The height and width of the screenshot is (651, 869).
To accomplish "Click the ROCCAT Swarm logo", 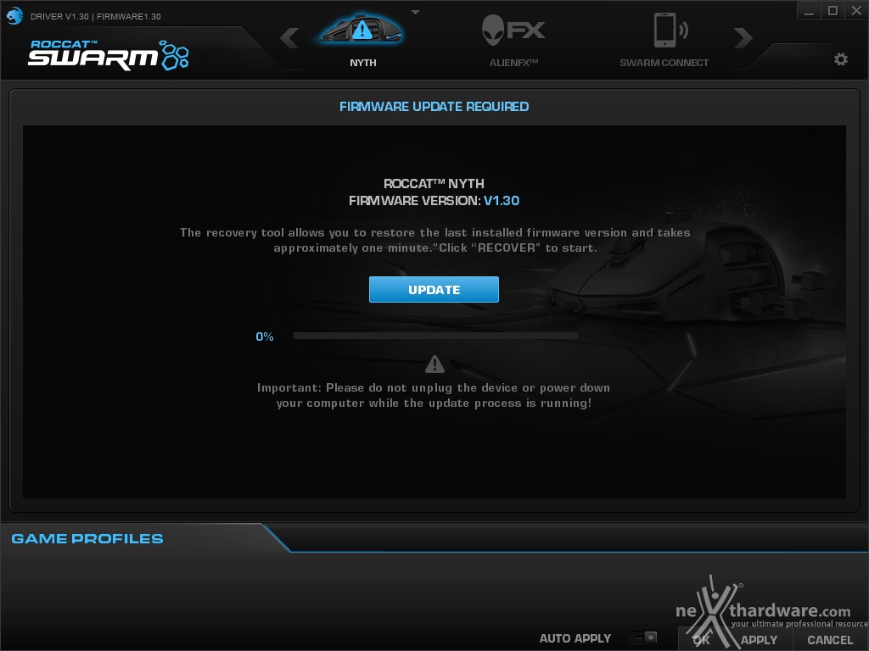I will (x=109, y=55).
